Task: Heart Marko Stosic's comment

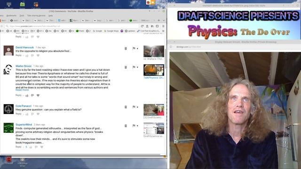Action: point(38,95)
